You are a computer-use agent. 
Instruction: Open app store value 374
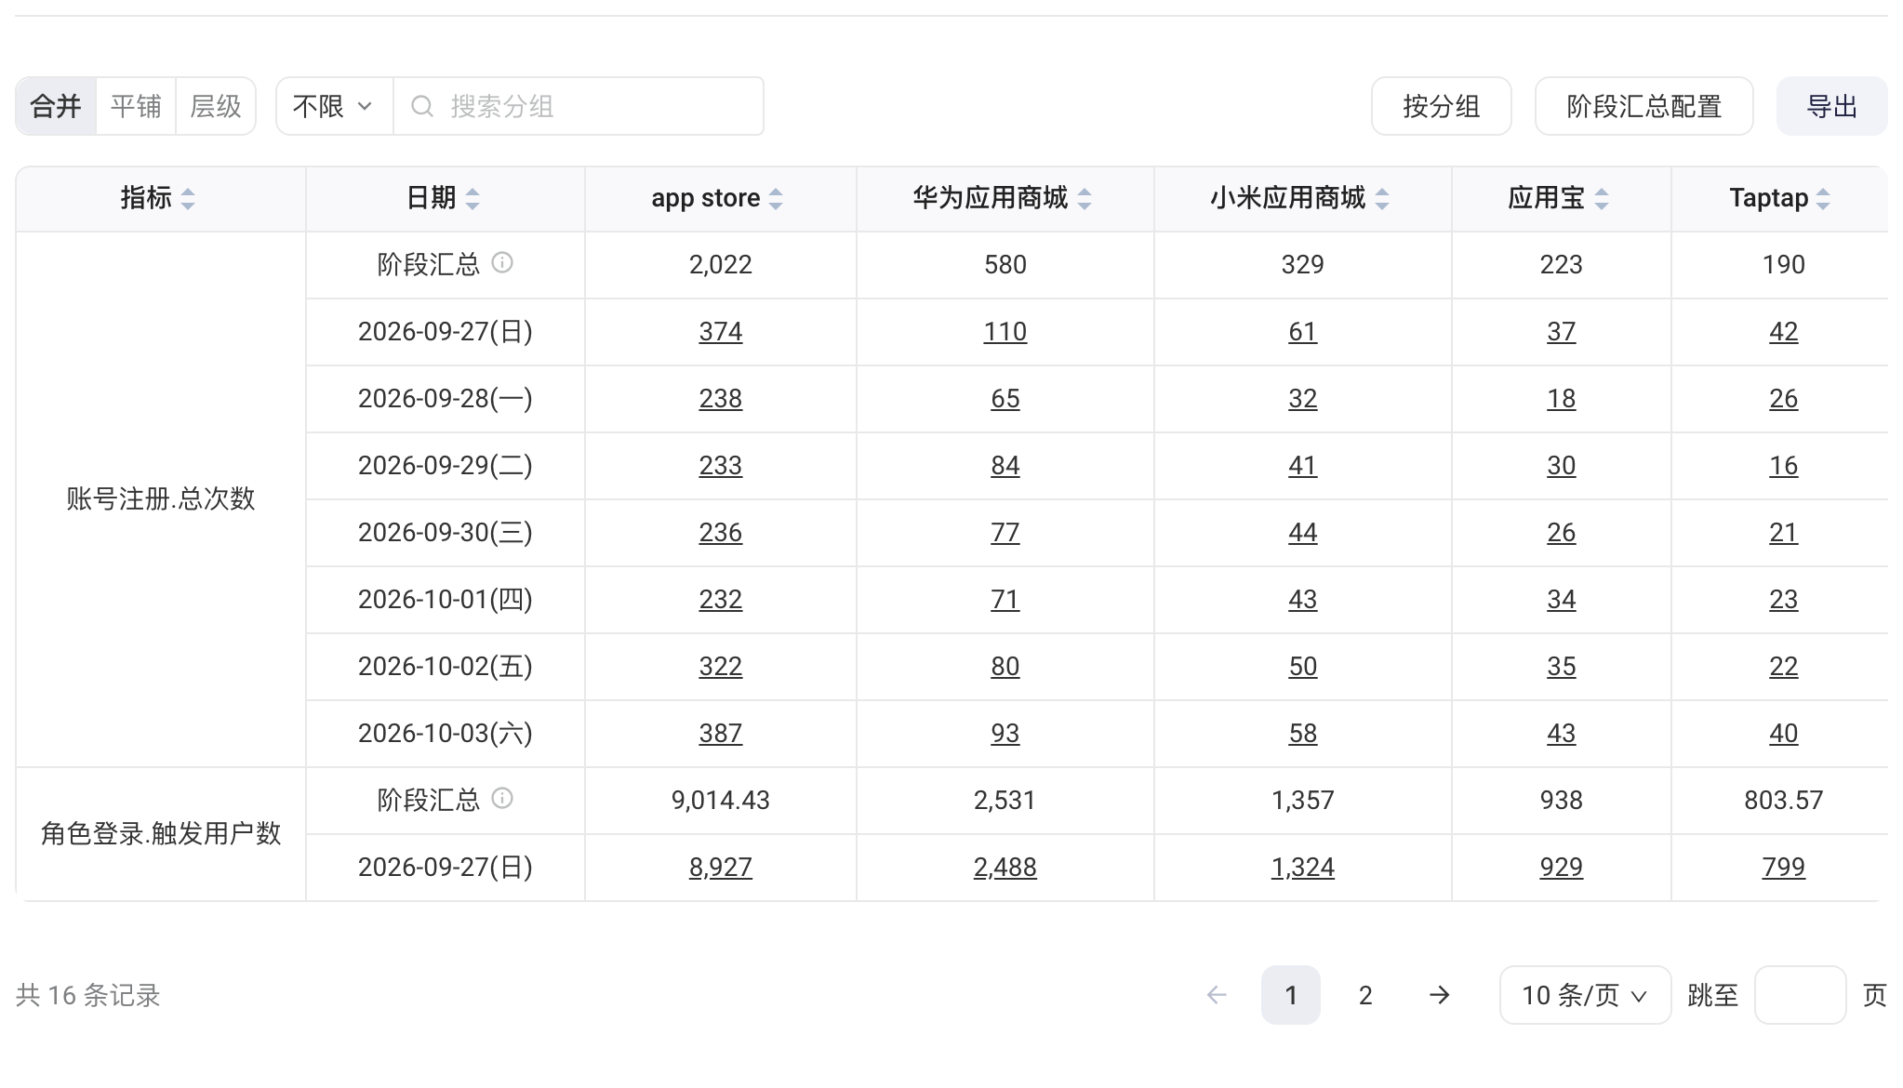[x=721, y=332]
